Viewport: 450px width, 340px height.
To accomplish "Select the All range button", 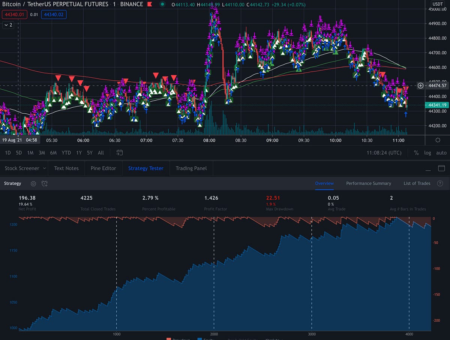I will click(x=100, y=153).
